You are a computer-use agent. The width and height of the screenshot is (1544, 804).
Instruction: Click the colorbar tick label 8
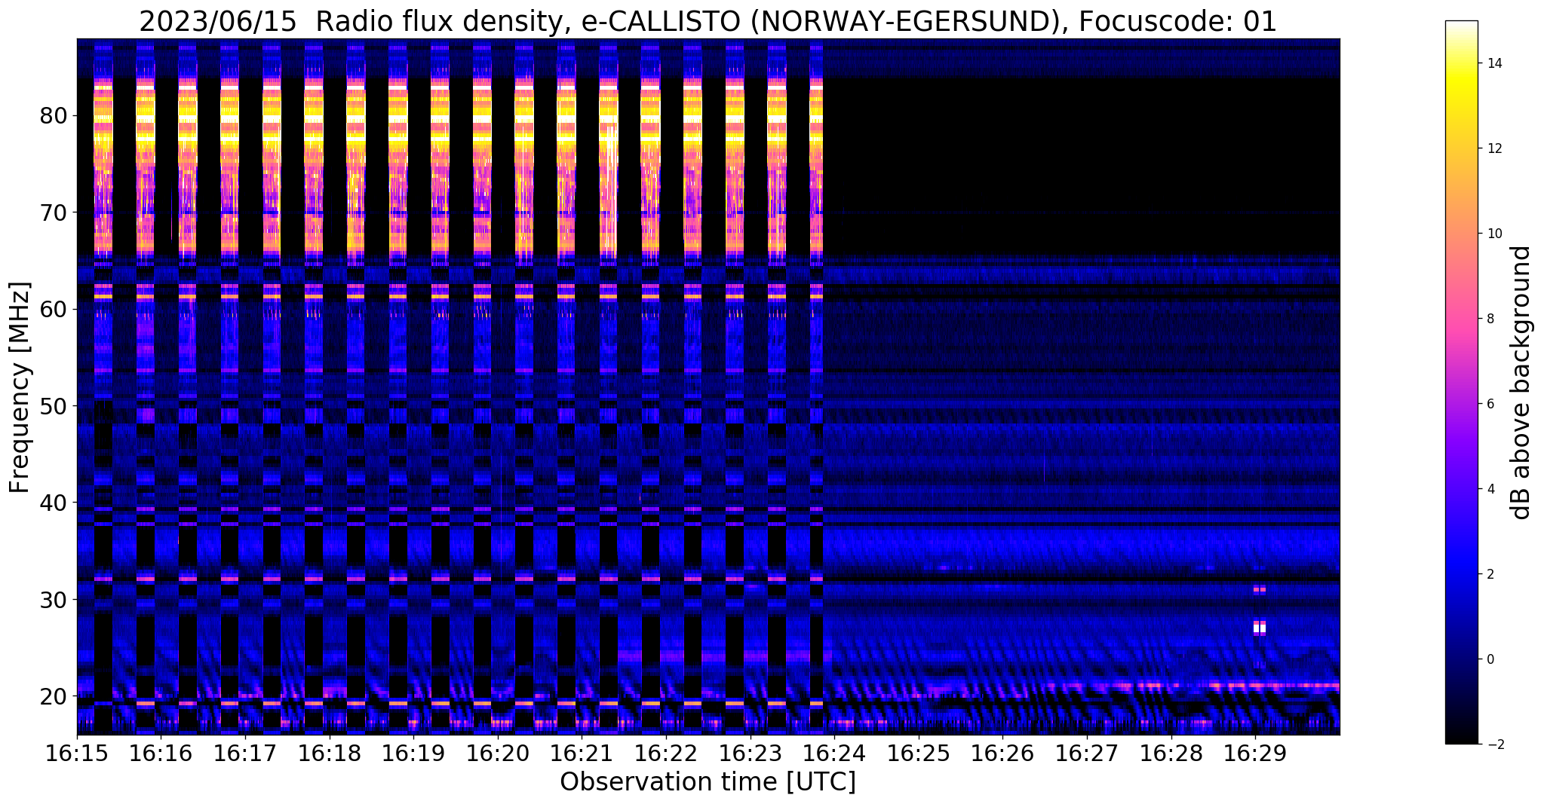click(x=1490, y=319)
